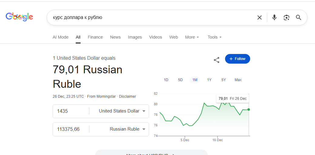This screenshot has width=315, height=155.
Task: Click the magnifying glass search icon
Action: (x=299, y=17)
